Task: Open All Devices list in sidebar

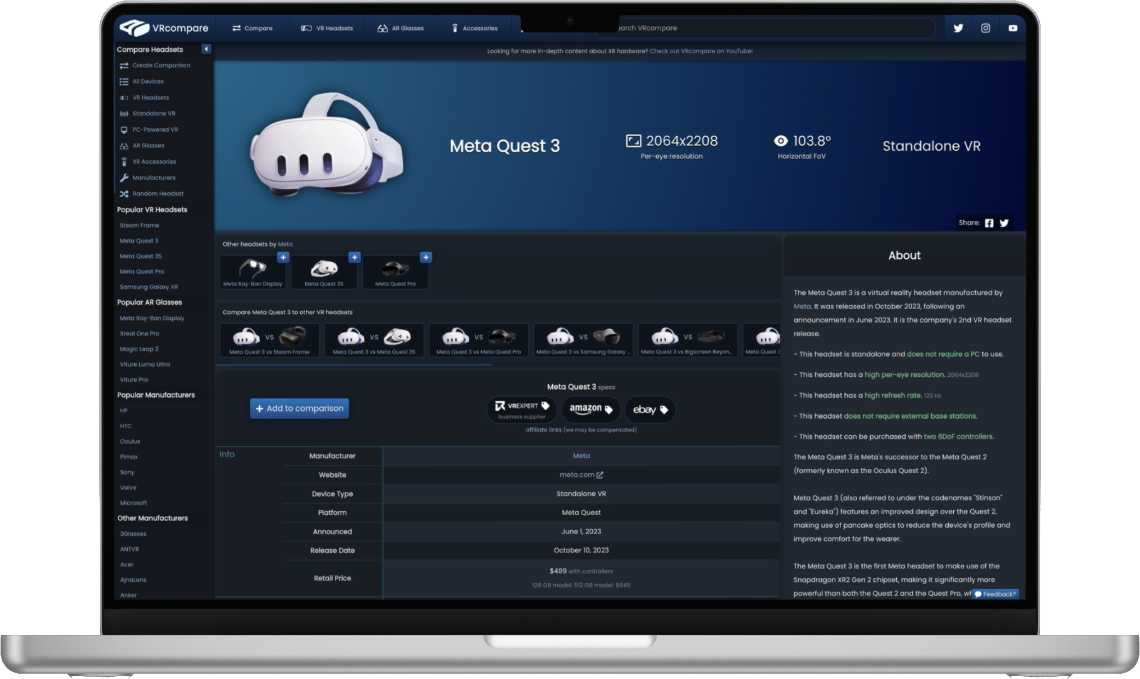Action: tap(142, 81)
